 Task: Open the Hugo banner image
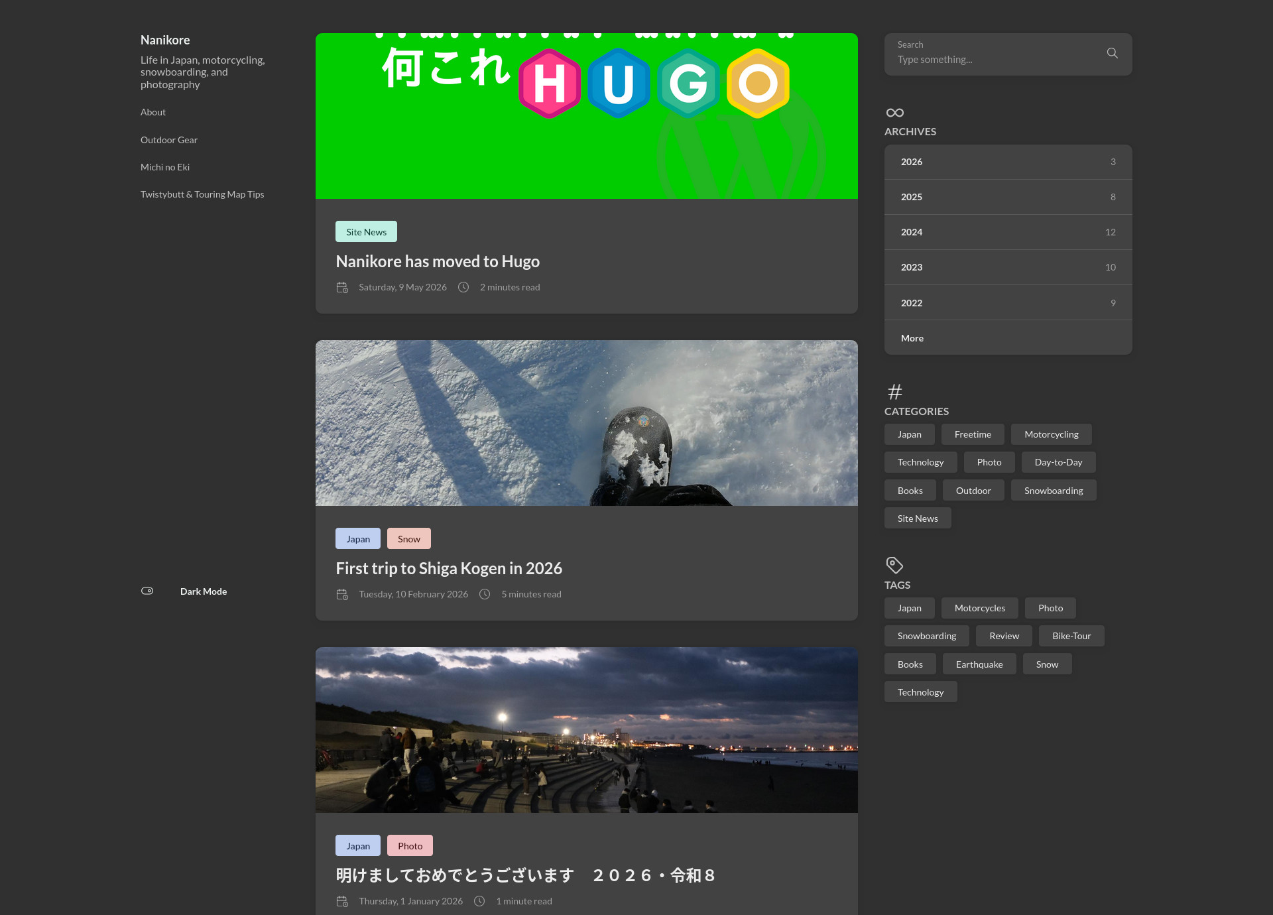pyautogui.click(x=587, y=116)
